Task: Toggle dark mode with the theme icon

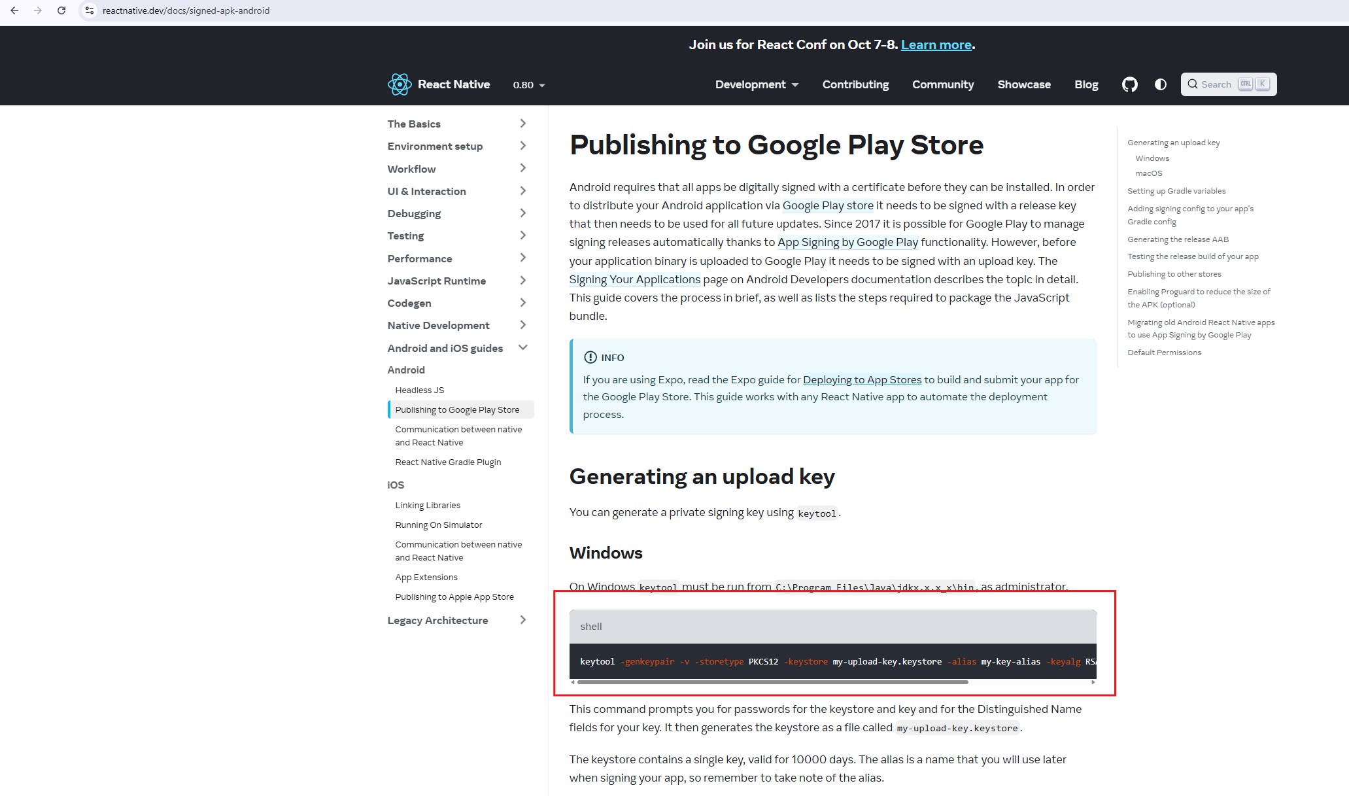Action: pos(1160,84)
